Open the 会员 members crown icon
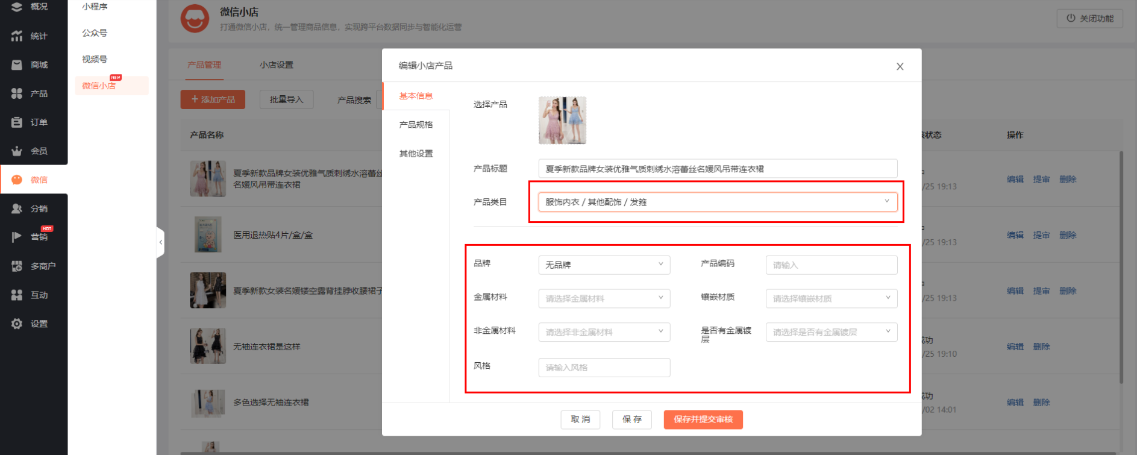The width and height of the screenshot is (1137, 455). coord(17,151)
